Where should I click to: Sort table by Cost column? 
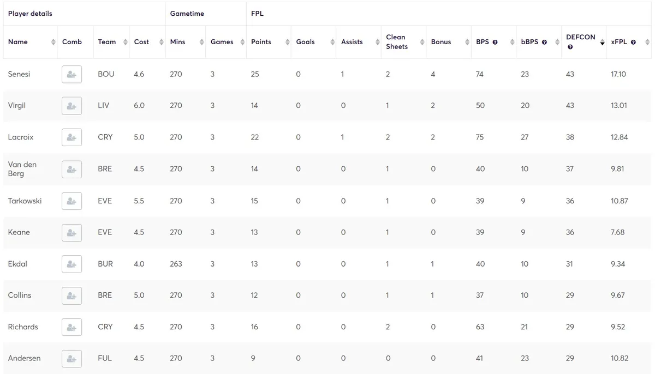(161, 42)
